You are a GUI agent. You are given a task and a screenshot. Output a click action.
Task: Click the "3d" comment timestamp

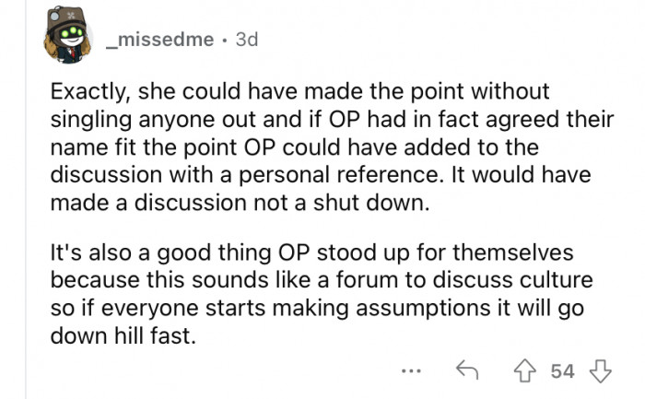pos(246,41)
